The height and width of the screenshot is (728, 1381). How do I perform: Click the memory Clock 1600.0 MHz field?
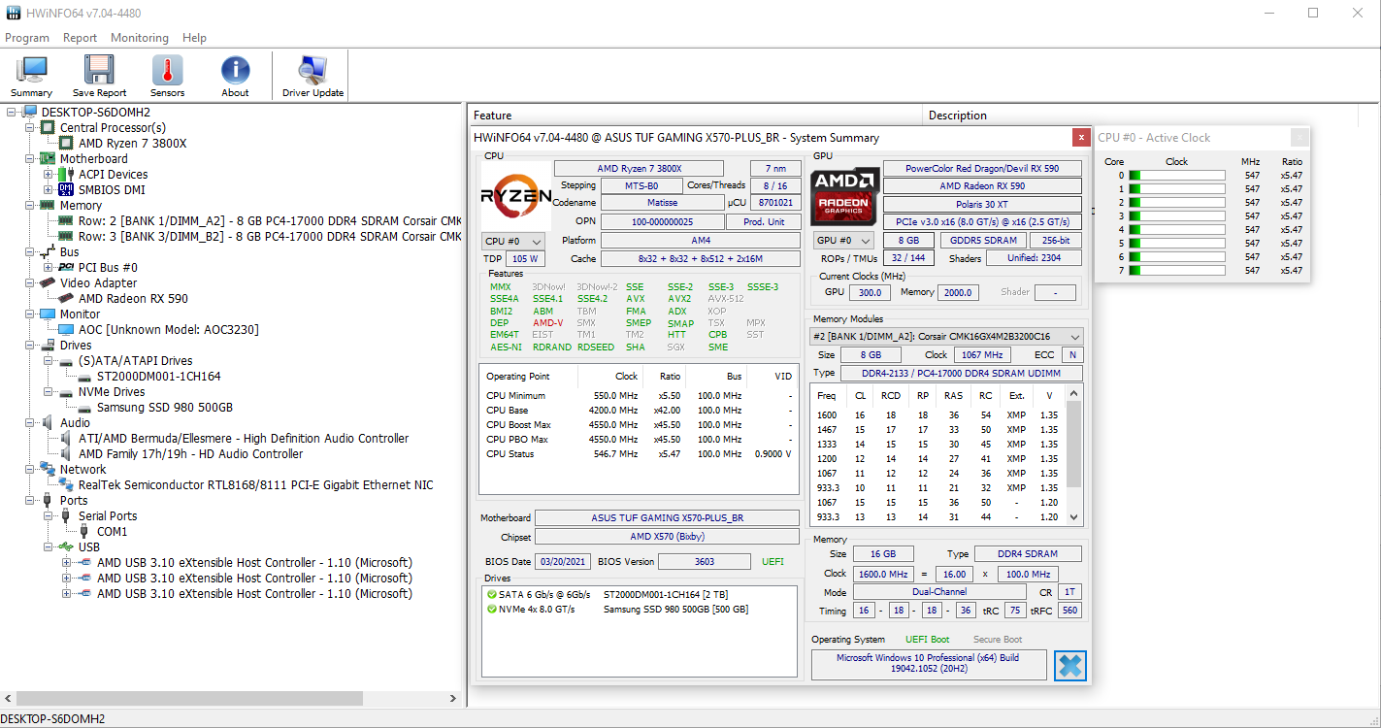click(x=882, y=574)
